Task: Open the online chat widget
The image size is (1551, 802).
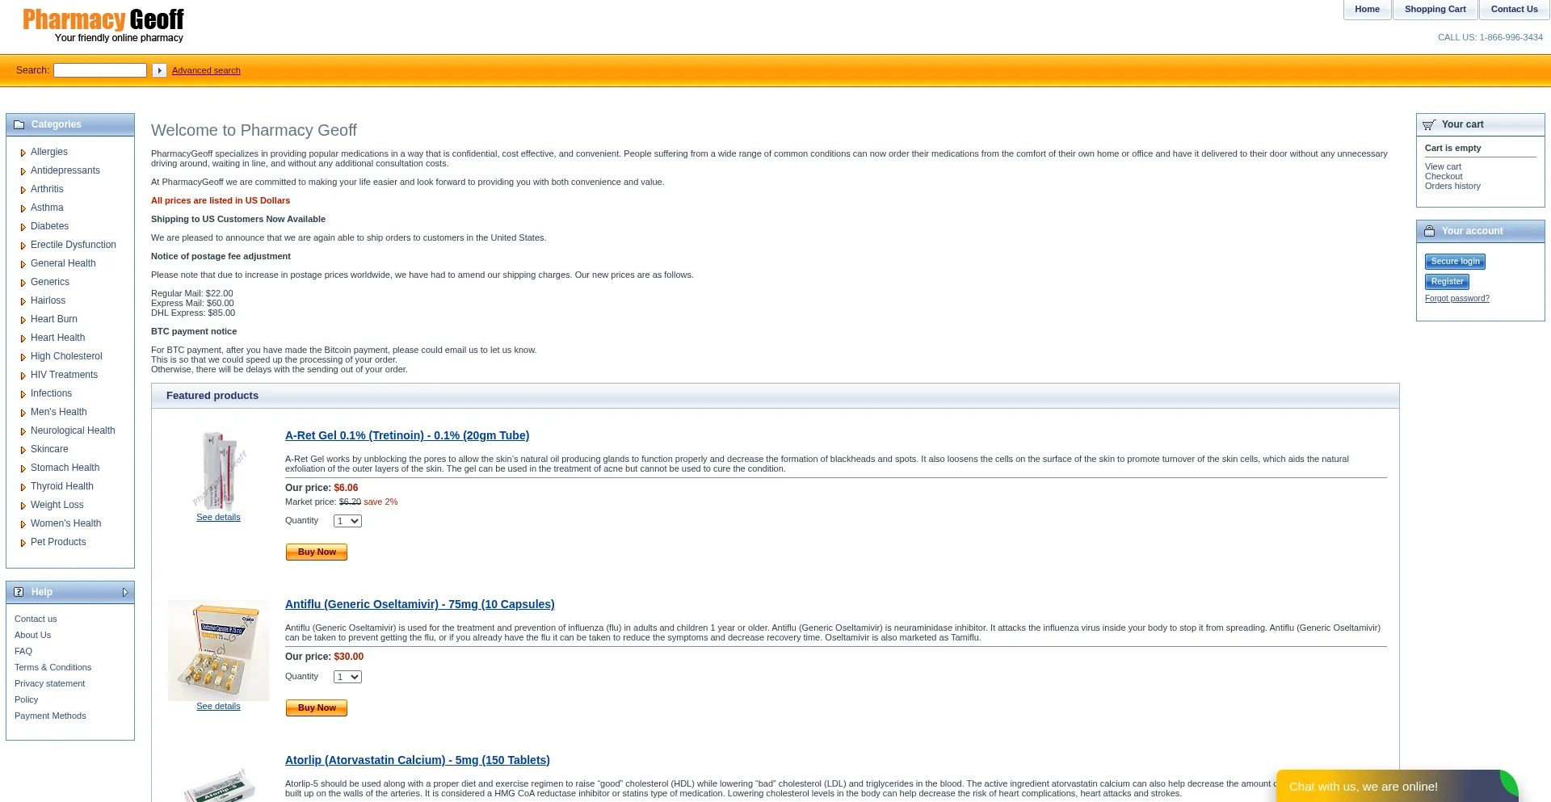Action: [1397, 786]
